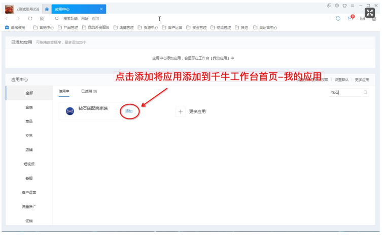The width and height of the screenshot is (383, 235).
Task: Select the 促销 category
Action: pyautogui.click(x=29, y=221)
